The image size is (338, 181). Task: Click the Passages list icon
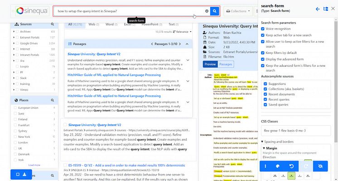70,44
